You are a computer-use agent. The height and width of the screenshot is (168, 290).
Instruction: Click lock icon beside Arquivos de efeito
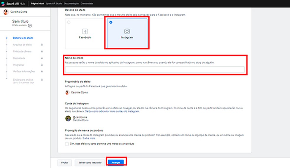[42, 45]
